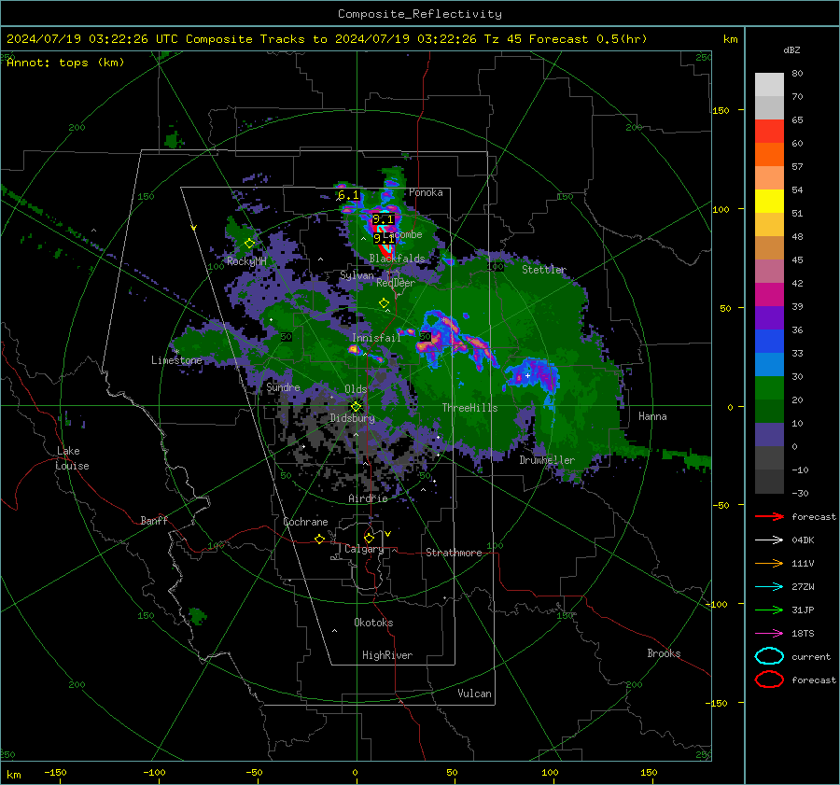Screen dimensions: 840x785
Task: Click the yellow diamond marker near RockyMH
Action: coord(249,244)
